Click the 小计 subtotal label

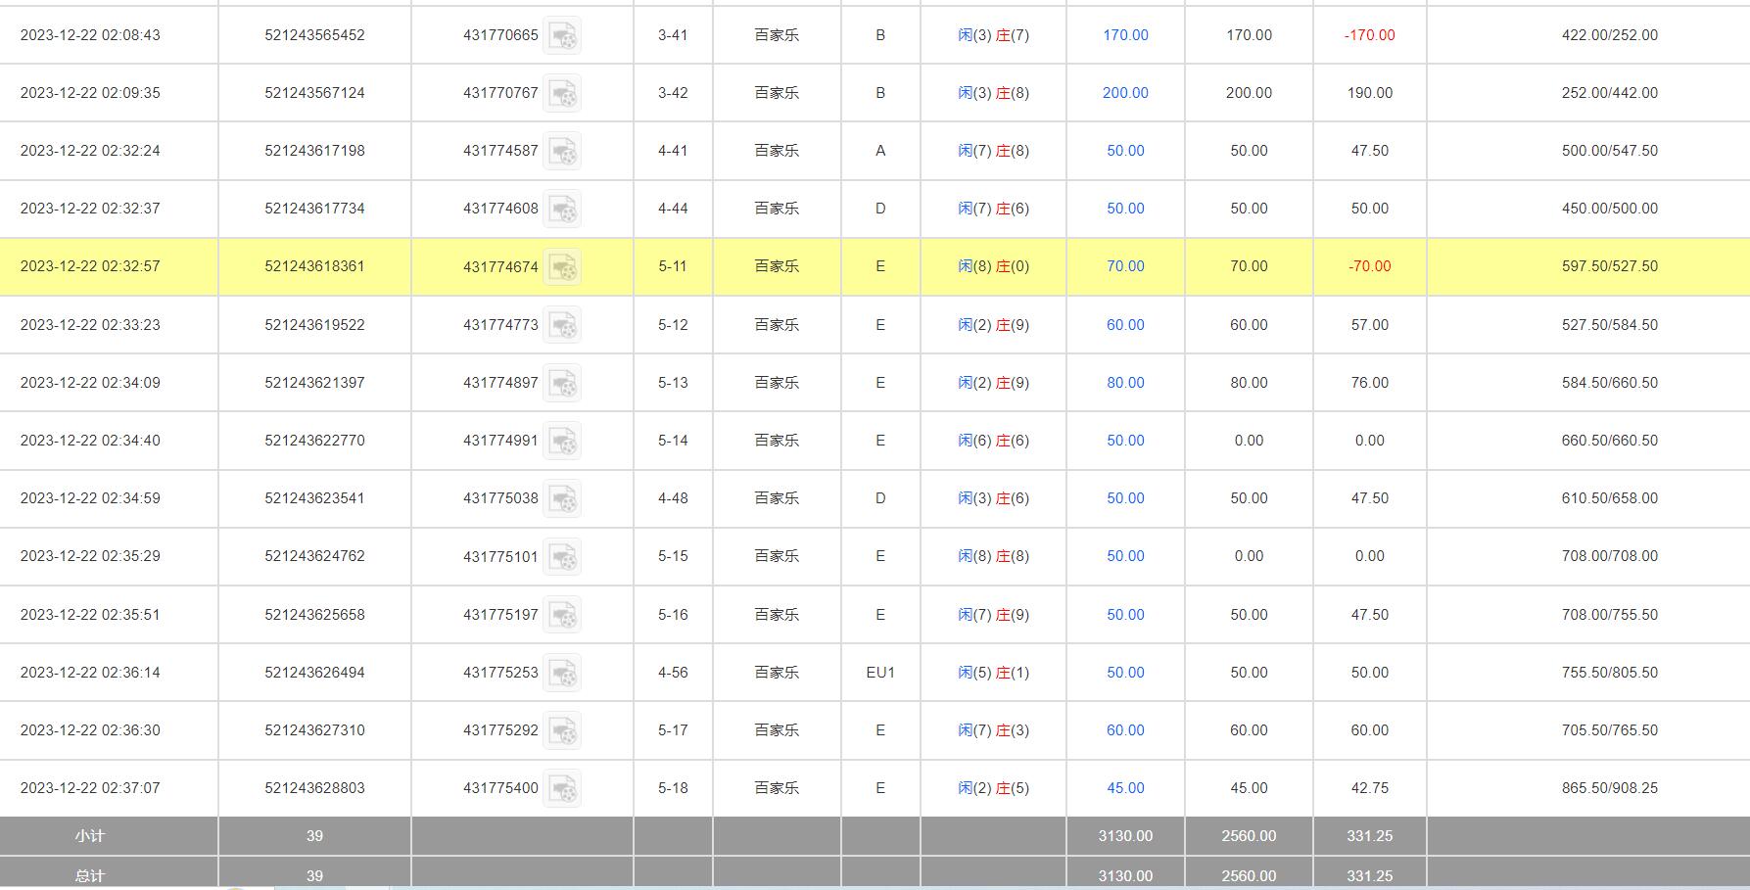[x=89, y=836]
